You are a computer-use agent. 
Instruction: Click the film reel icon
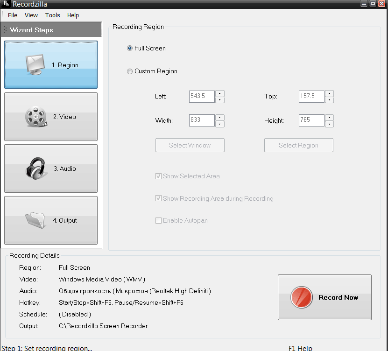point(36,117)
